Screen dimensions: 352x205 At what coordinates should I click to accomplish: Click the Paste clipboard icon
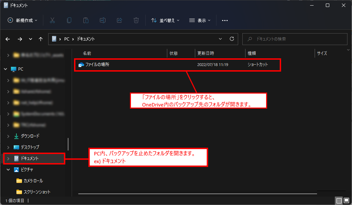tap(86, 21)
